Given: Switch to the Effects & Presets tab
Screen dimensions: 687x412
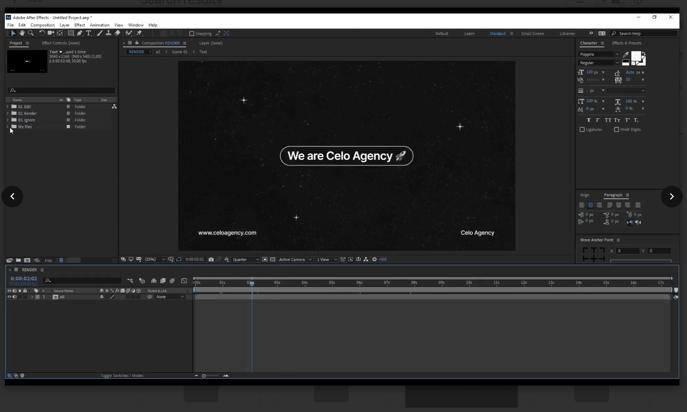Looking at the screenshot, I should pos(627,43).
